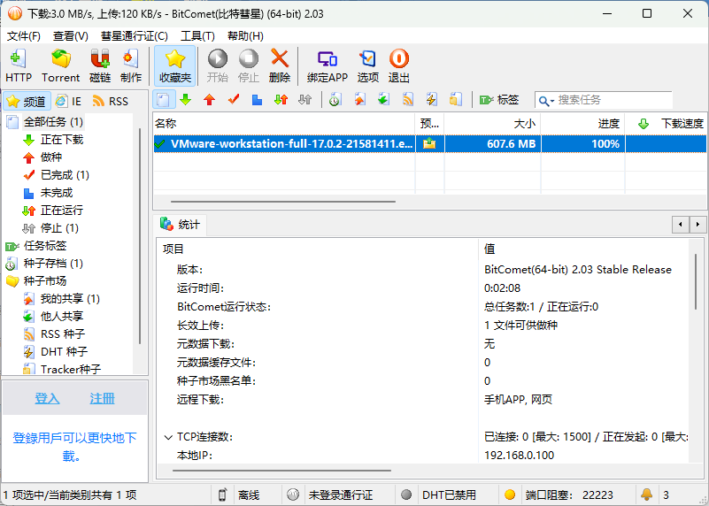The width and height of the screenshot is (709, 506).
Task: Click the 登錄用戶可以更快地下載 link
Action: 74,447
